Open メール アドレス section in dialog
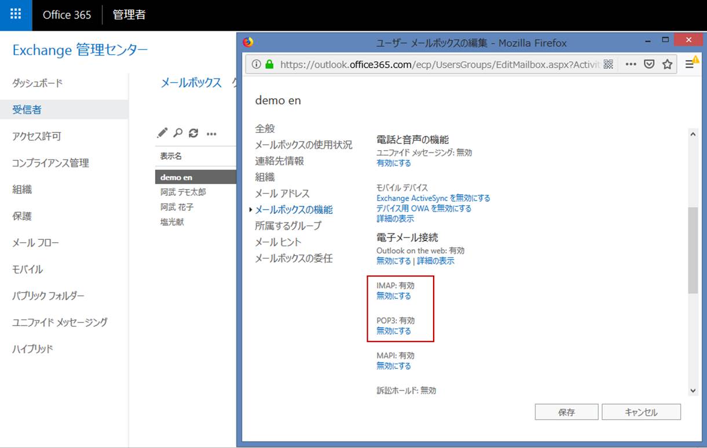Screen dimensions: 707x448 pos(283,193)
